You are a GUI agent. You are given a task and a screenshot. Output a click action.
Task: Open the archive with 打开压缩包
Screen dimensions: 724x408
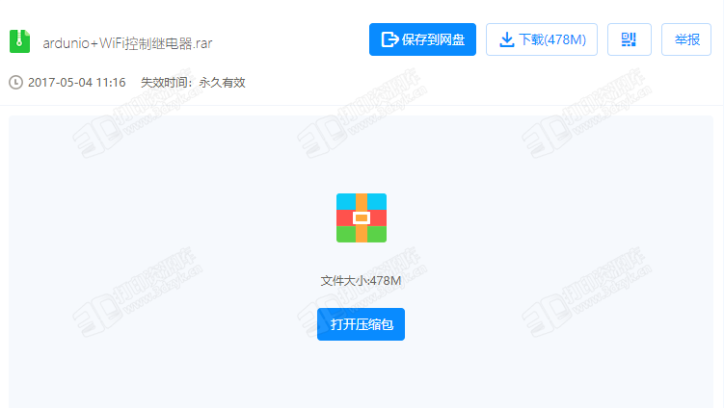point(362,324)
